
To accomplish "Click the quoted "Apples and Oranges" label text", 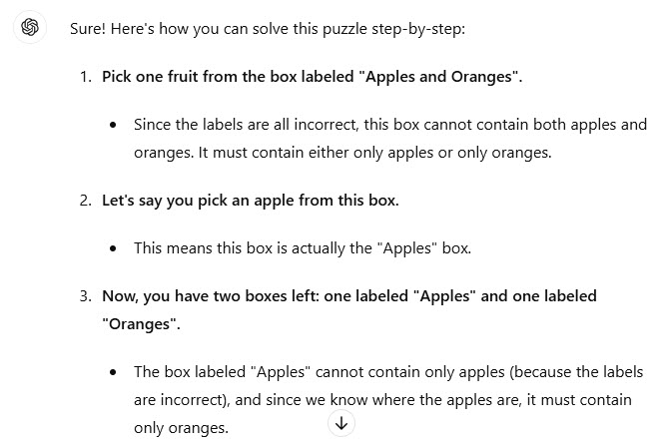I will 438,77.
